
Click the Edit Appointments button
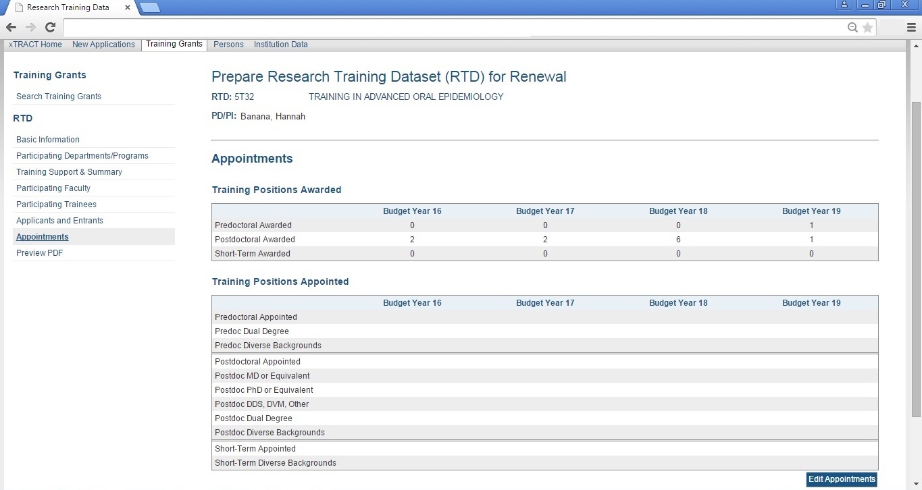(x=842, y=479)
